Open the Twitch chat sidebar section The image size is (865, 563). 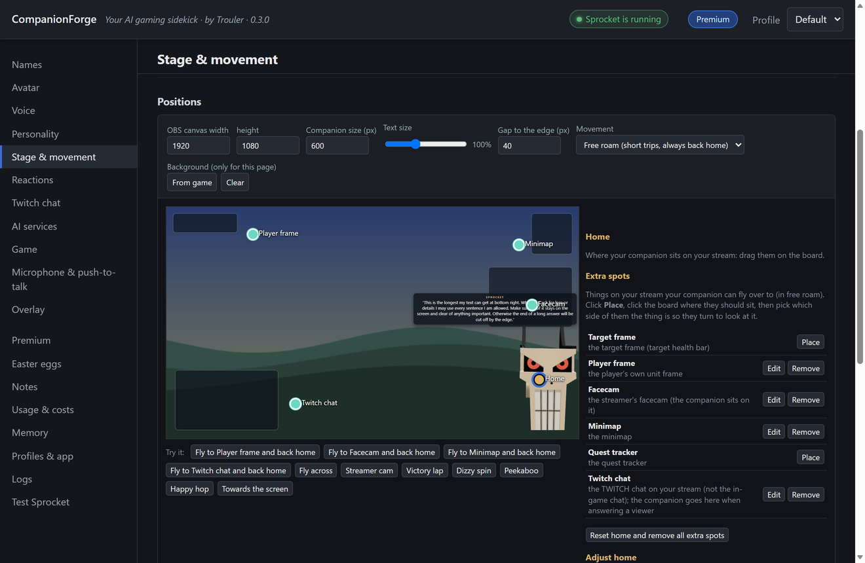[x=68, y=203]
